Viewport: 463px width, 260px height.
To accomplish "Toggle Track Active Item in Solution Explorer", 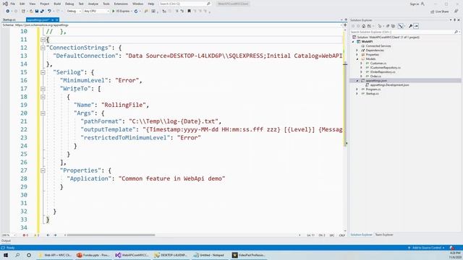I will 401,26.
